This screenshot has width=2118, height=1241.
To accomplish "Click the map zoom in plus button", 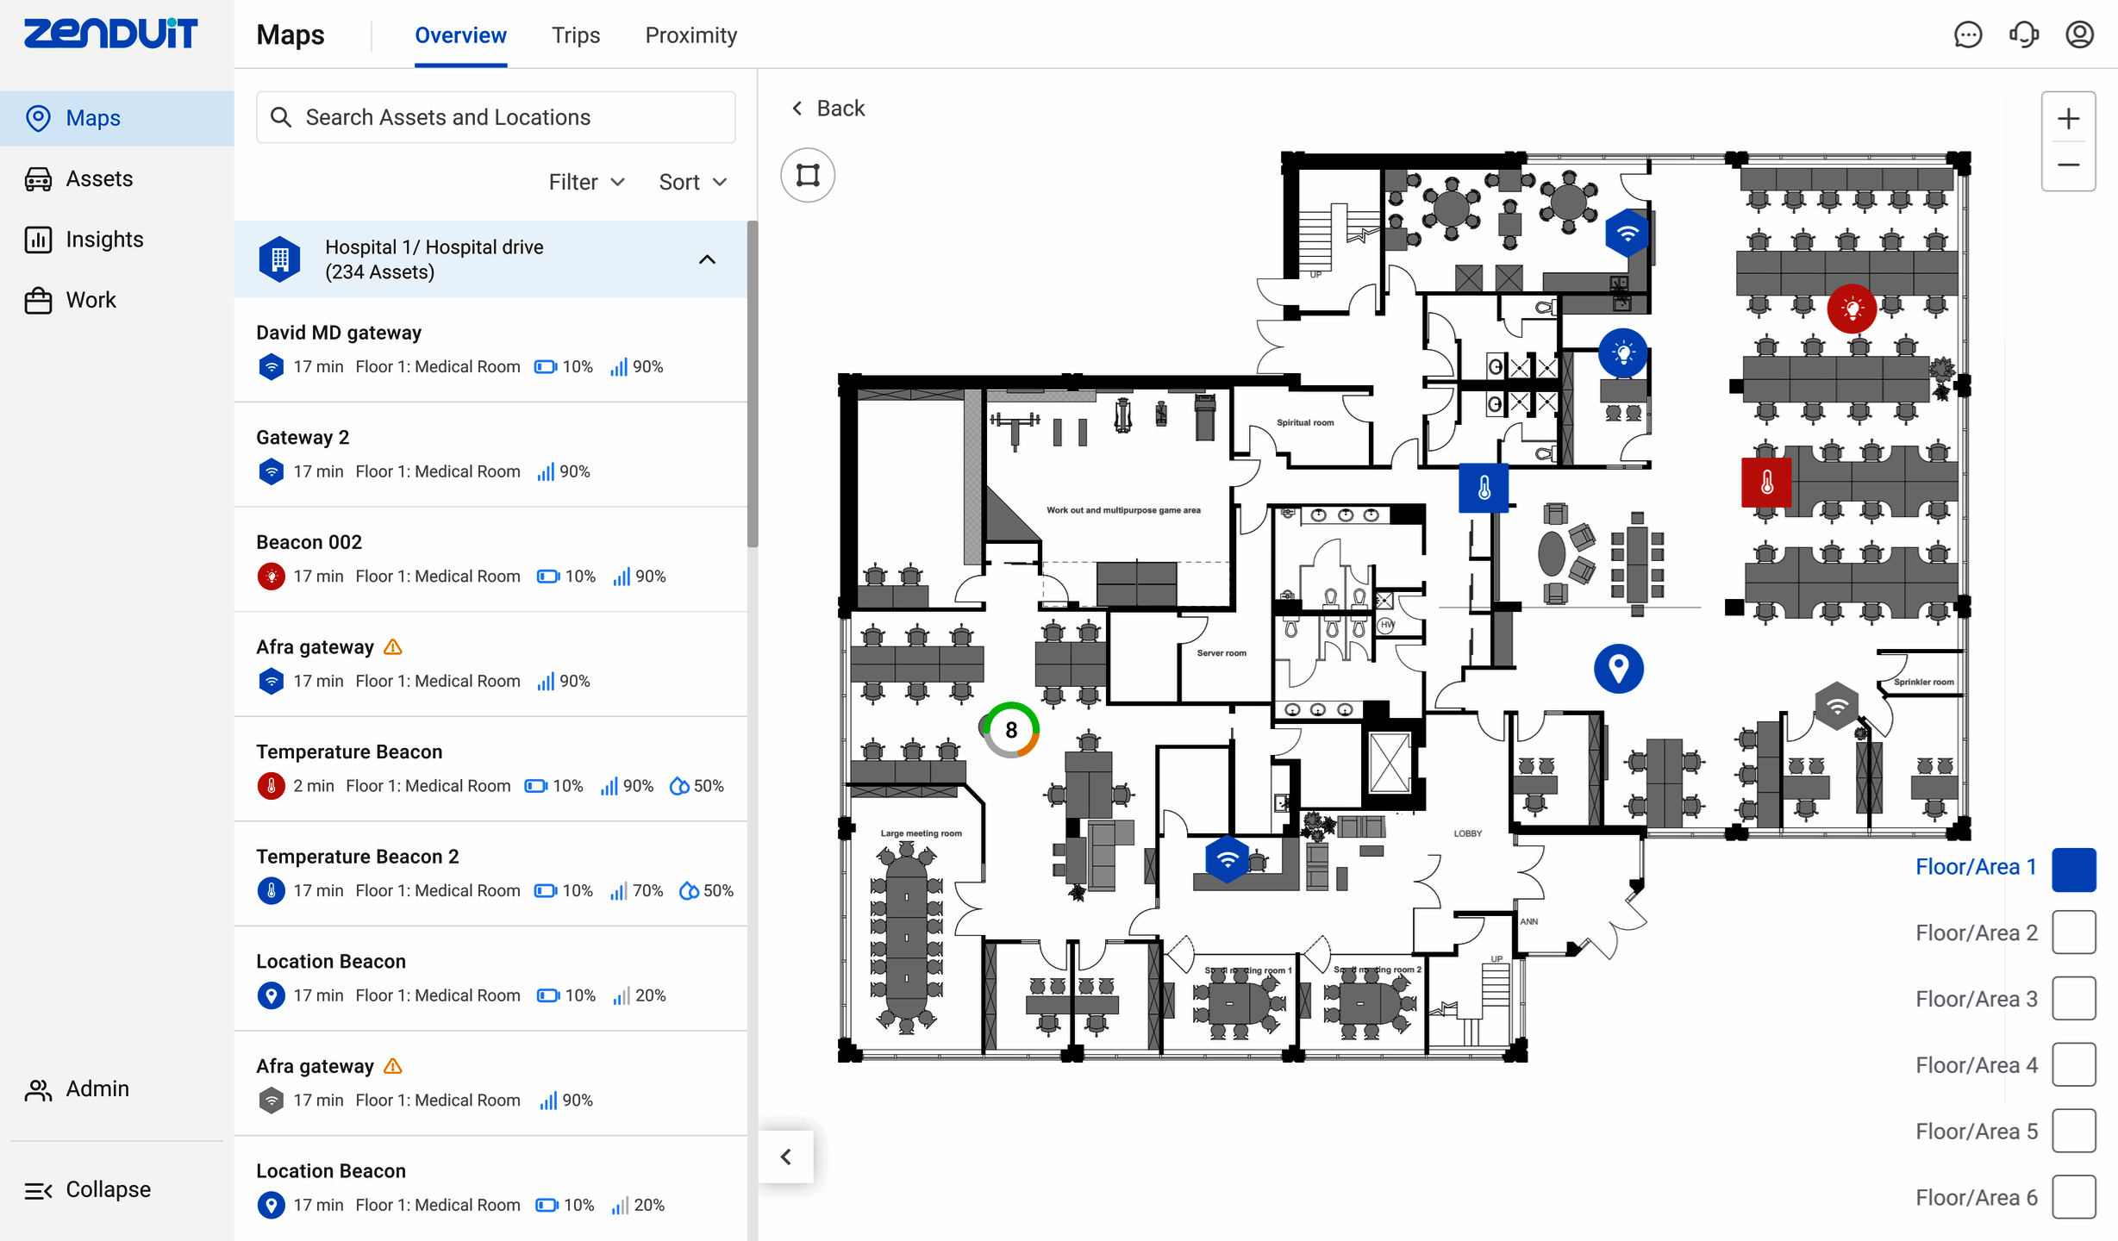I will pyautogui.click(x=2068, y=119).
